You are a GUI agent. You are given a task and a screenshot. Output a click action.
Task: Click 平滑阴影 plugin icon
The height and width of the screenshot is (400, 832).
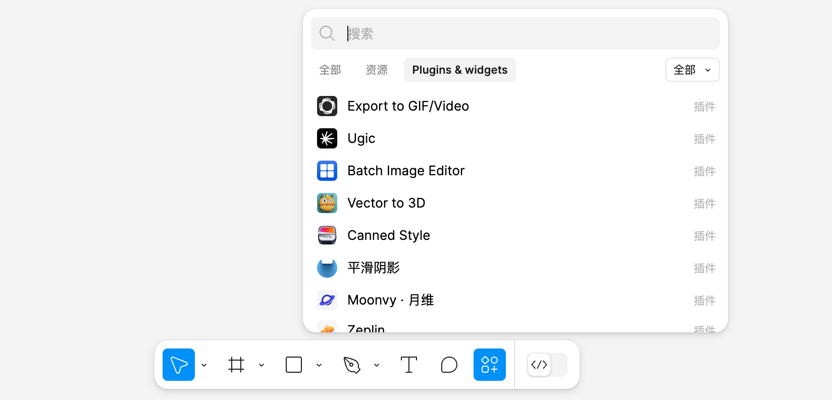pos(327,268)
